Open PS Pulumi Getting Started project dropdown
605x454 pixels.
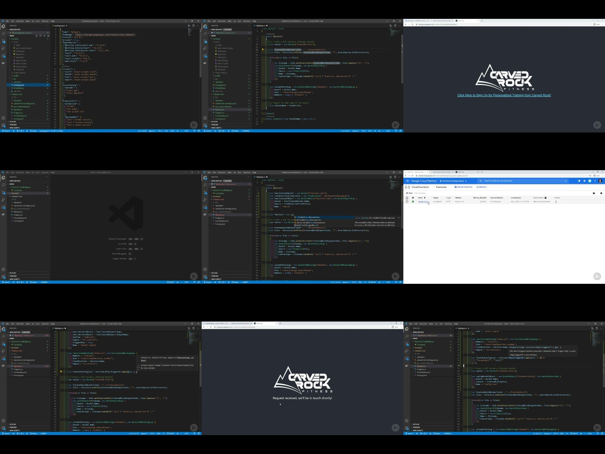453,181
